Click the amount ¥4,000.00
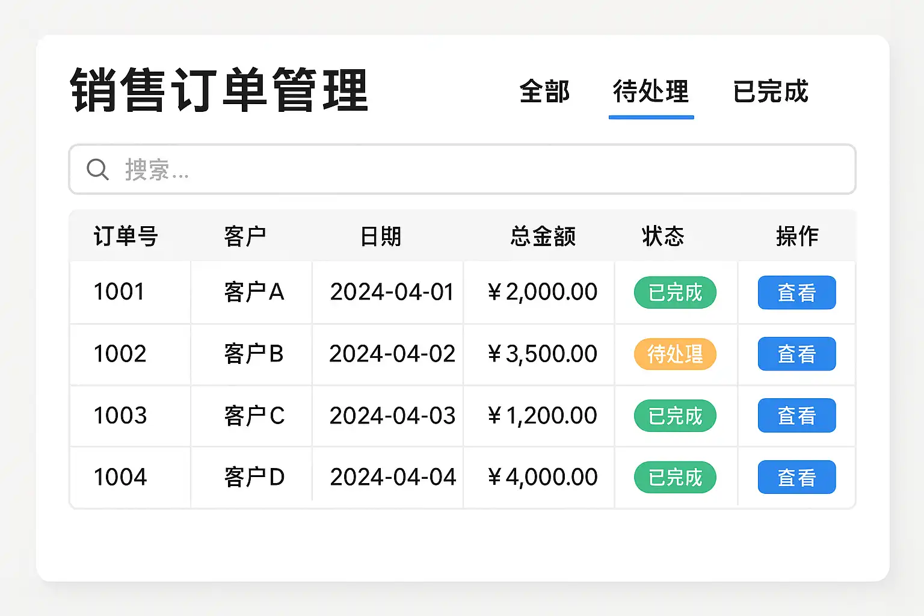 [542, 478]
